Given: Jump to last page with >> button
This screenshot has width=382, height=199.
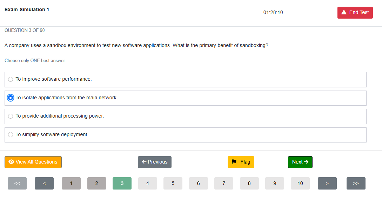Looking at the screenshot, I should [x=356, y=184].
